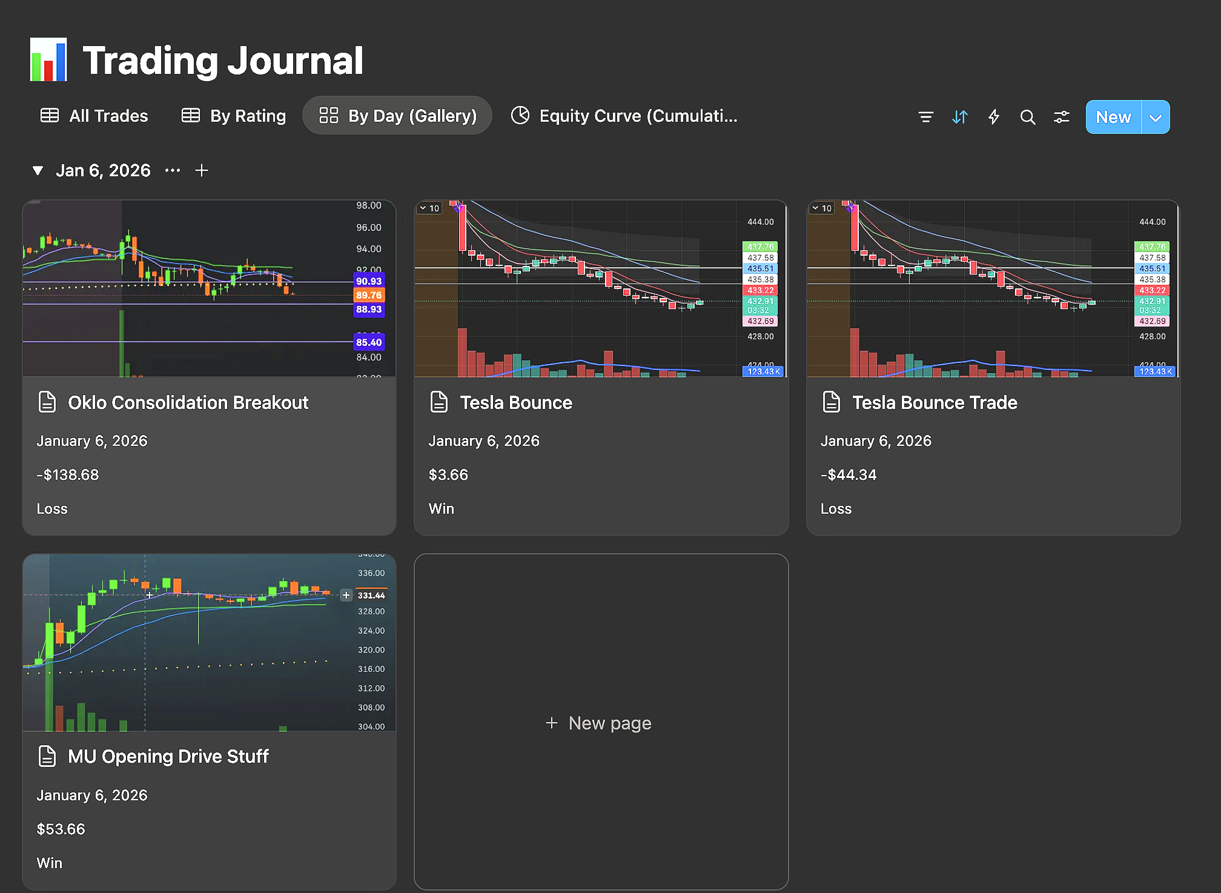
Task: Click the New button
Action: point(1113,117)
